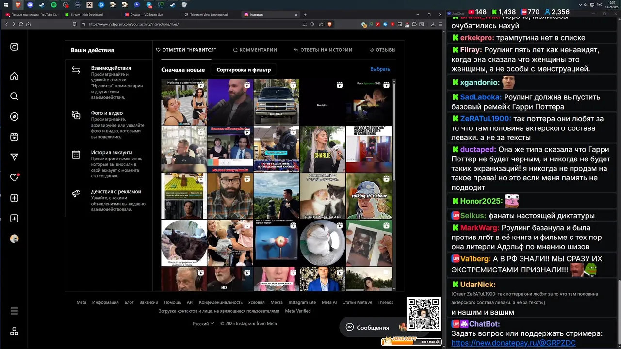Open the Условия footer link

coord(256,302)
